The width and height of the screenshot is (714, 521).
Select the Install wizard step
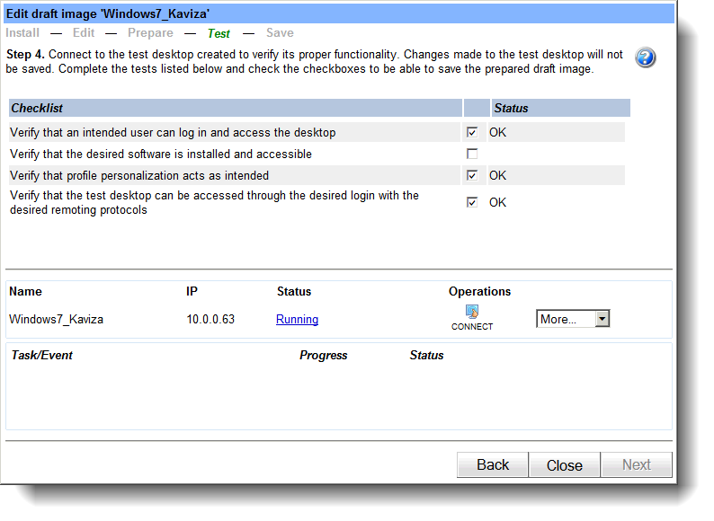(x=22, y=33)
